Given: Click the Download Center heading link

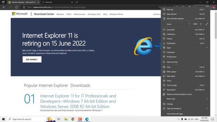Looking at the screenshot, I should (x=44, y=14).
